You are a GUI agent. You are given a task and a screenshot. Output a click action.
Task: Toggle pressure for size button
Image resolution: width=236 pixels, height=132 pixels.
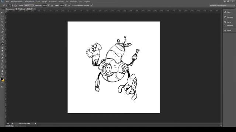tap(92, 5)
